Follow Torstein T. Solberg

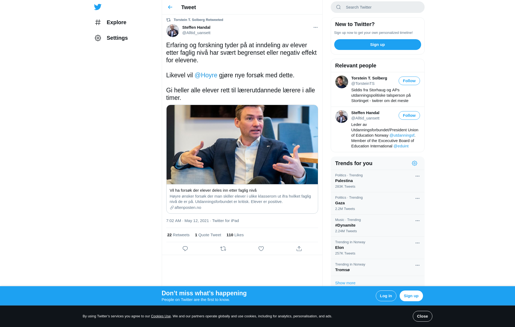[x=409, y=81]
